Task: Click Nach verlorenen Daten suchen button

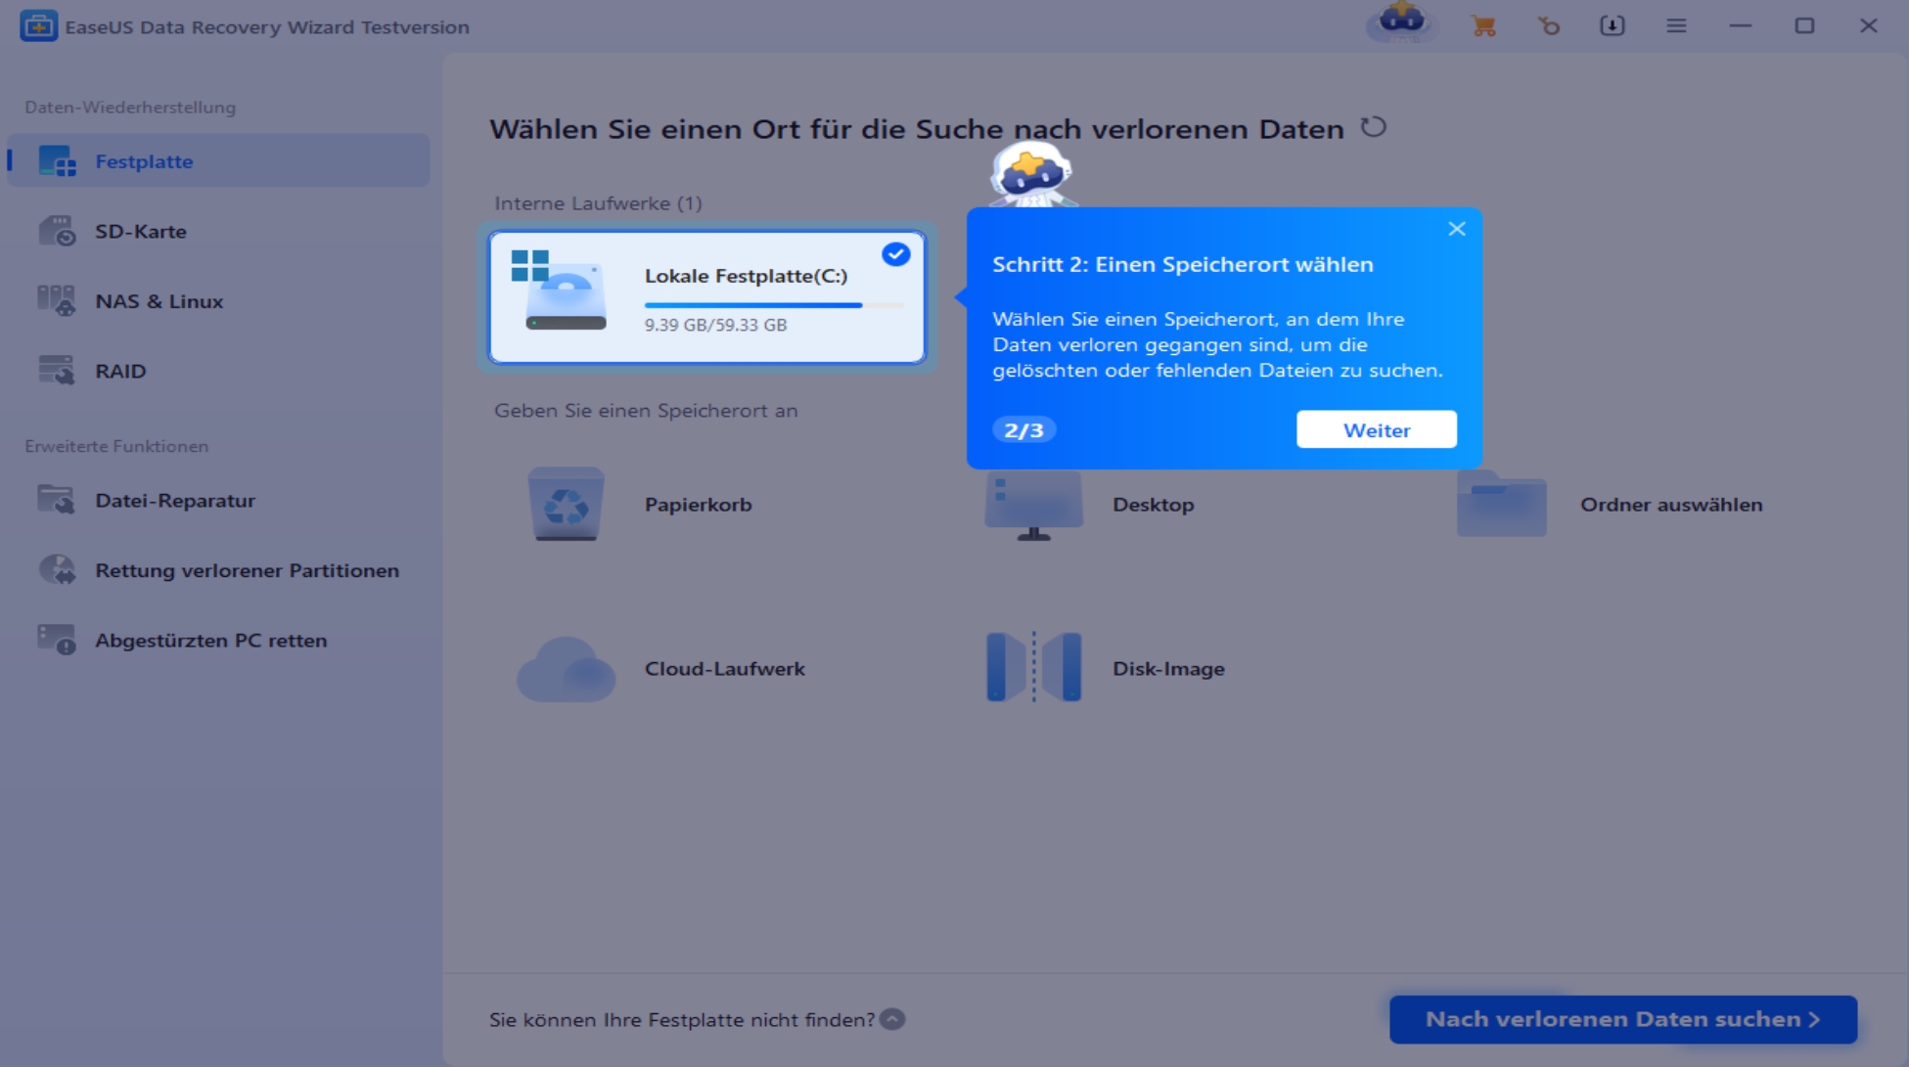Action: click(1622, 1019)
